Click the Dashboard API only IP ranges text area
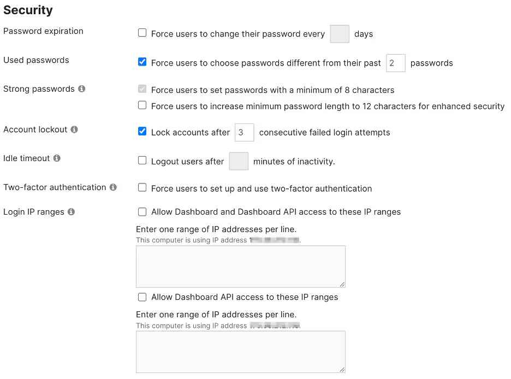Screen dimensions: 511x379 click(x=241, y=352)
